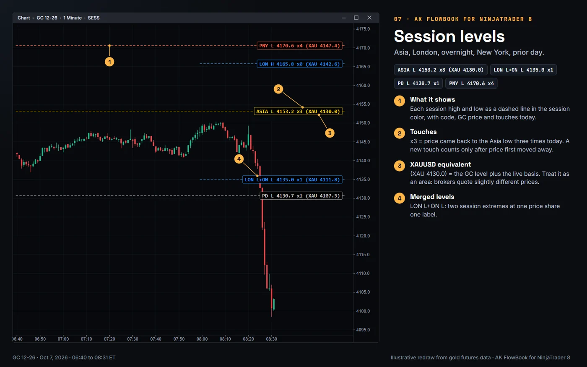
Task: Select the LON L+ON L 4135.0 chart label
Action: (292, 180)
